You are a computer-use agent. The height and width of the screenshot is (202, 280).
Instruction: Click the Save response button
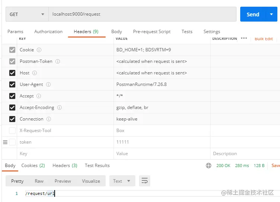point(276,166)
